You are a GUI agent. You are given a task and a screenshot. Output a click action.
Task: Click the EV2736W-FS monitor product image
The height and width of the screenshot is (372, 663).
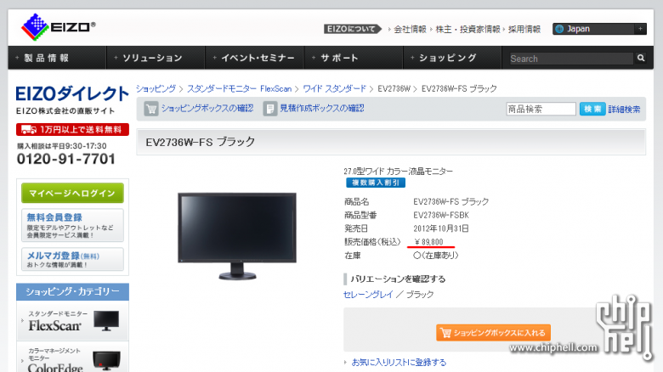[237, 236]
